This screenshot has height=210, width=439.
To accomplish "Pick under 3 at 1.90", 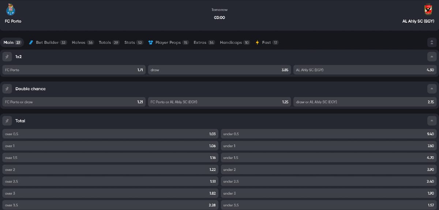I will tap(329, 193).
